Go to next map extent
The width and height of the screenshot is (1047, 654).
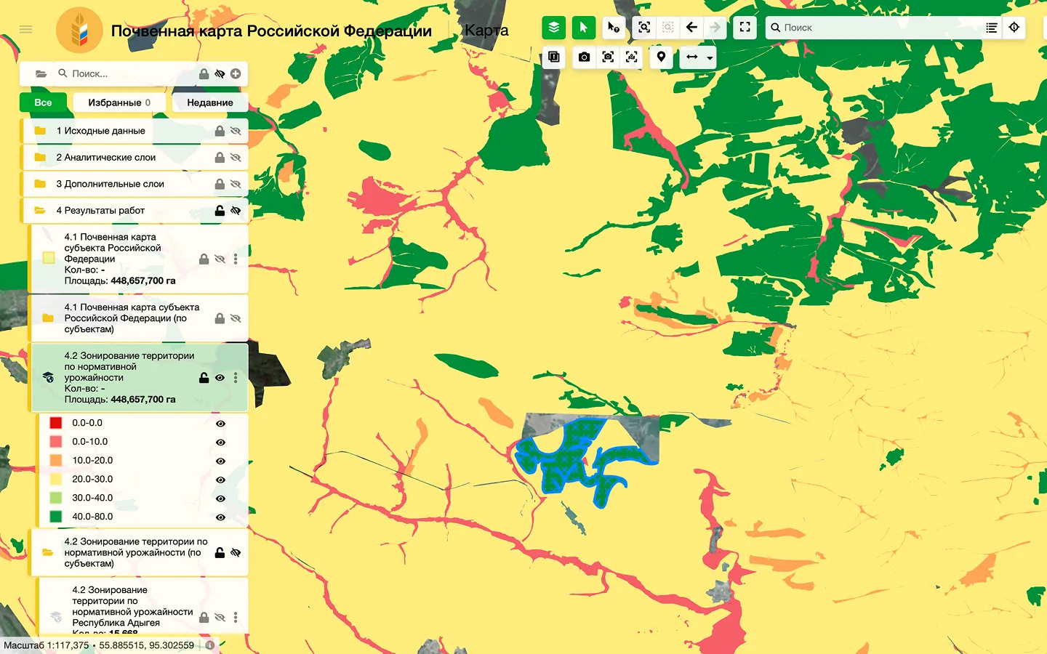[715, 28]
